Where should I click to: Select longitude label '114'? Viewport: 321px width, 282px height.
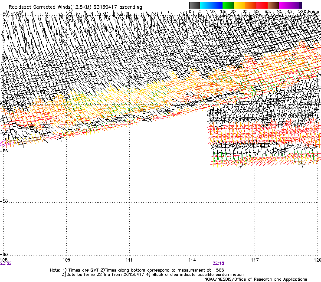(192, 260)
